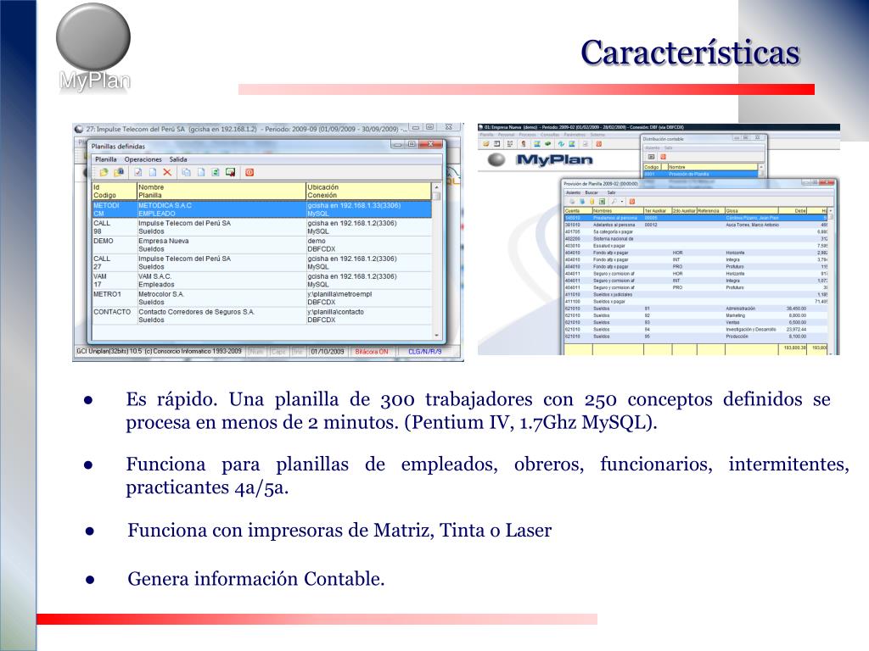The width and height of the screenshot is (869, 651).
Task: Click red exit icon in Provisión de Planilla toolbar
Action: (631, 202)
